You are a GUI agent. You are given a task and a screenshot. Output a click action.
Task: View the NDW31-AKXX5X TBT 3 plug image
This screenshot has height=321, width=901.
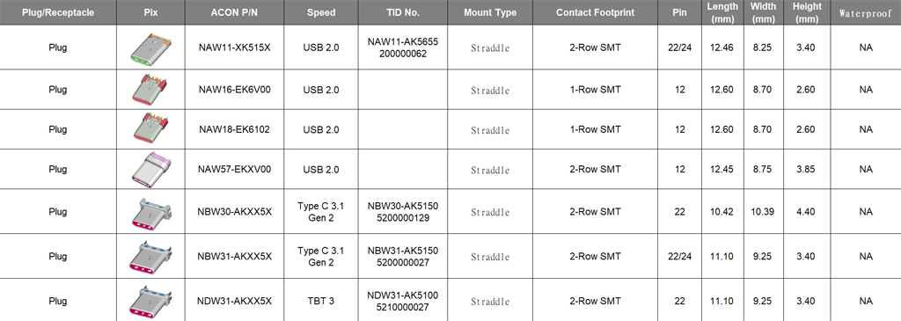click(x=150, y=302)
